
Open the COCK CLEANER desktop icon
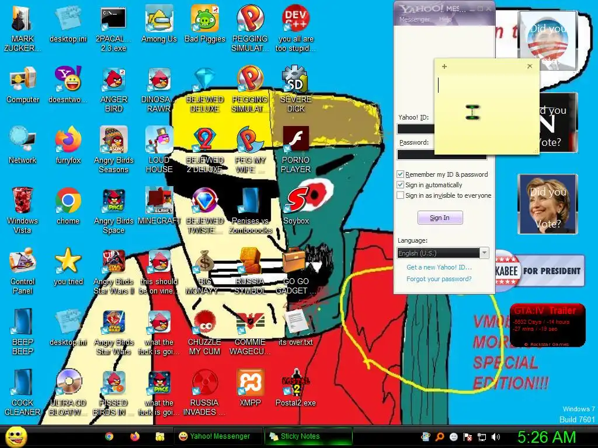tap(23, 392)
